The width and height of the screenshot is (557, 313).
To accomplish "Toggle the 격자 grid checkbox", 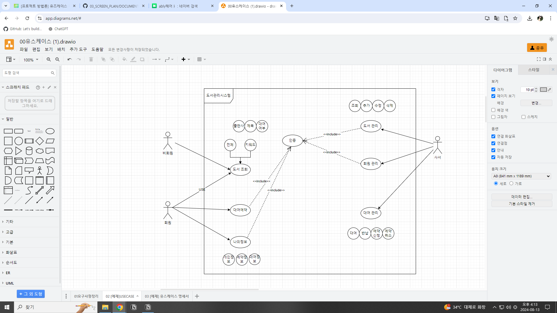I will 493,90.
